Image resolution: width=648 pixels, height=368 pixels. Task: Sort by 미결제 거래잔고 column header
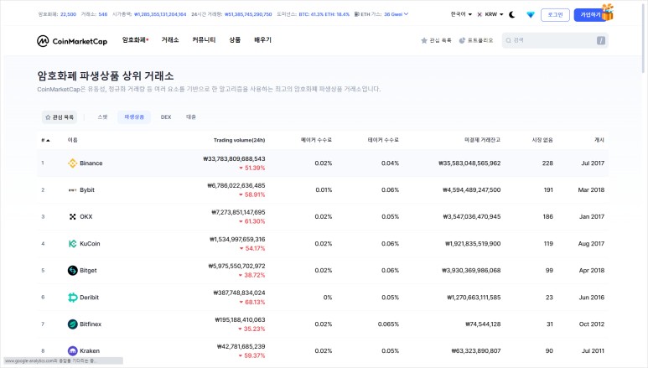[482, 140]
